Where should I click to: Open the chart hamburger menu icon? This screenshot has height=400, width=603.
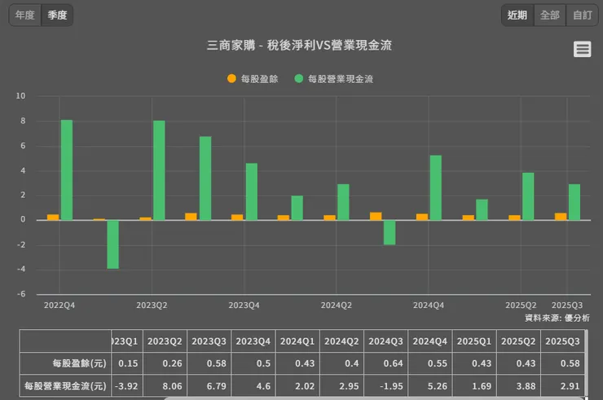[583, 49]
